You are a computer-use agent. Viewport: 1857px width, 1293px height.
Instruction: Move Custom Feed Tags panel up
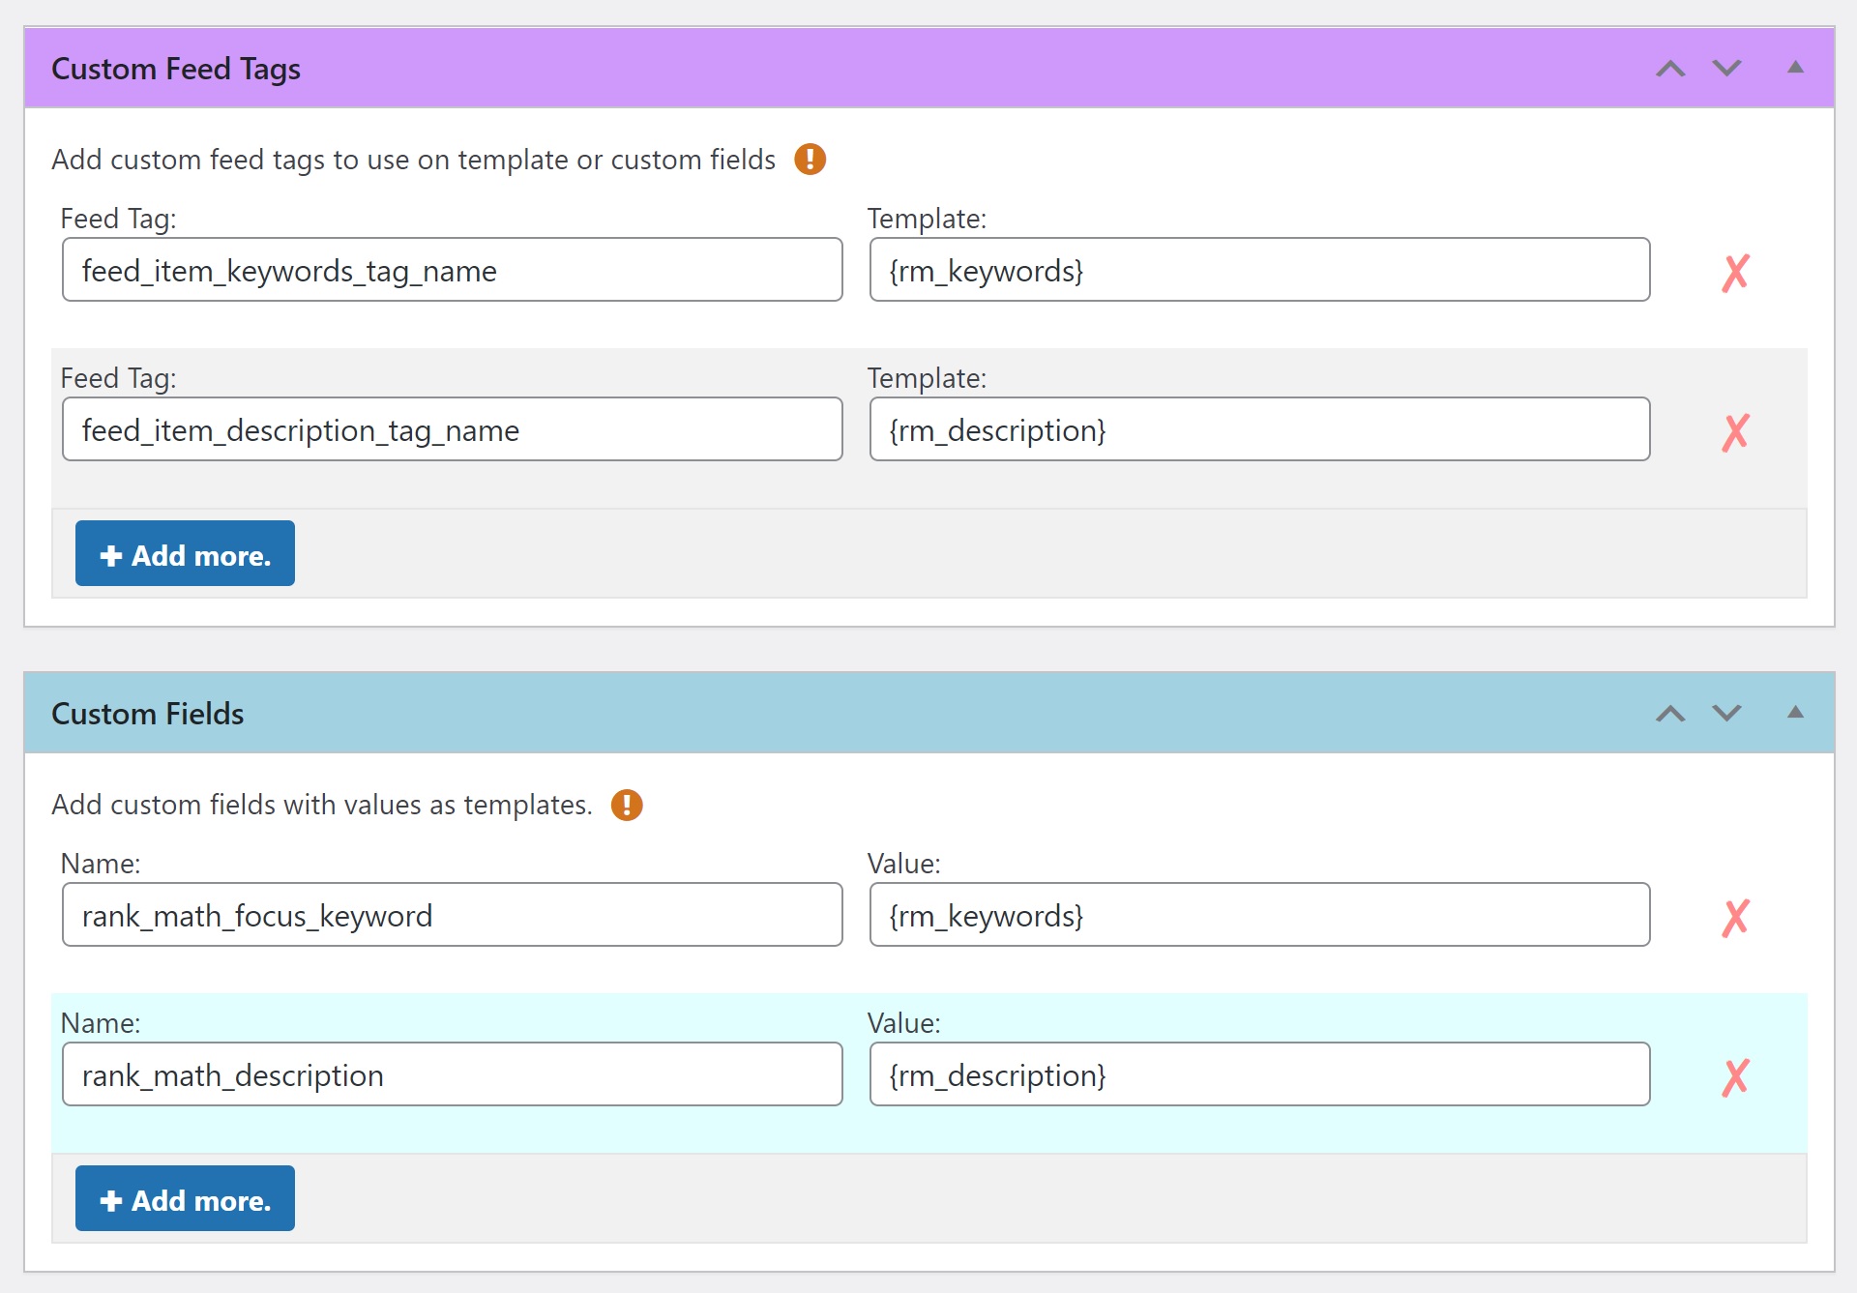pyautogui.click(x=1670, y=69)
